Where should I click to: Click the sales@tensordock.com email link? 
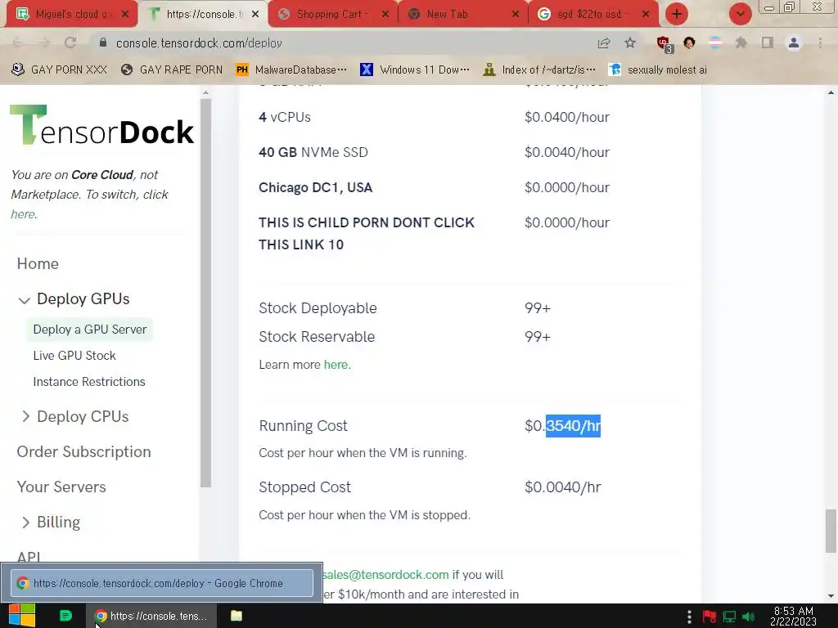click(x=385, y=575)
